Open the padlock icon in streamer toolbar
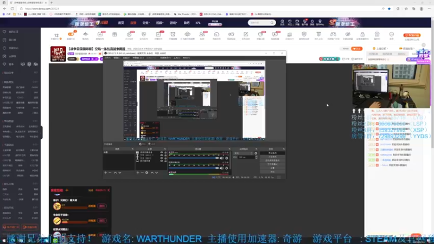434x244 pixels. coord(362,34)
